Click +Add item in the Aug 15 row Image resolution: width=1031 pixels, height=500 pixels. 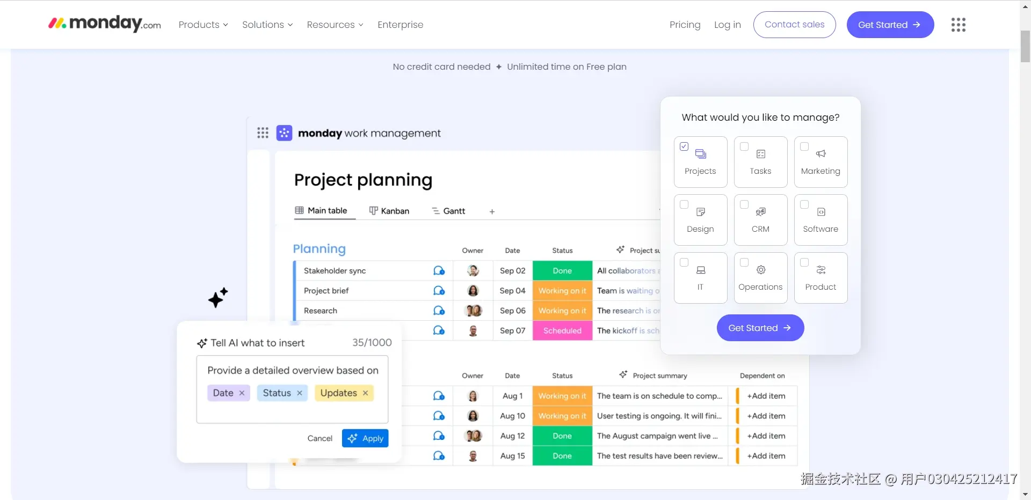tap(766, 455)
